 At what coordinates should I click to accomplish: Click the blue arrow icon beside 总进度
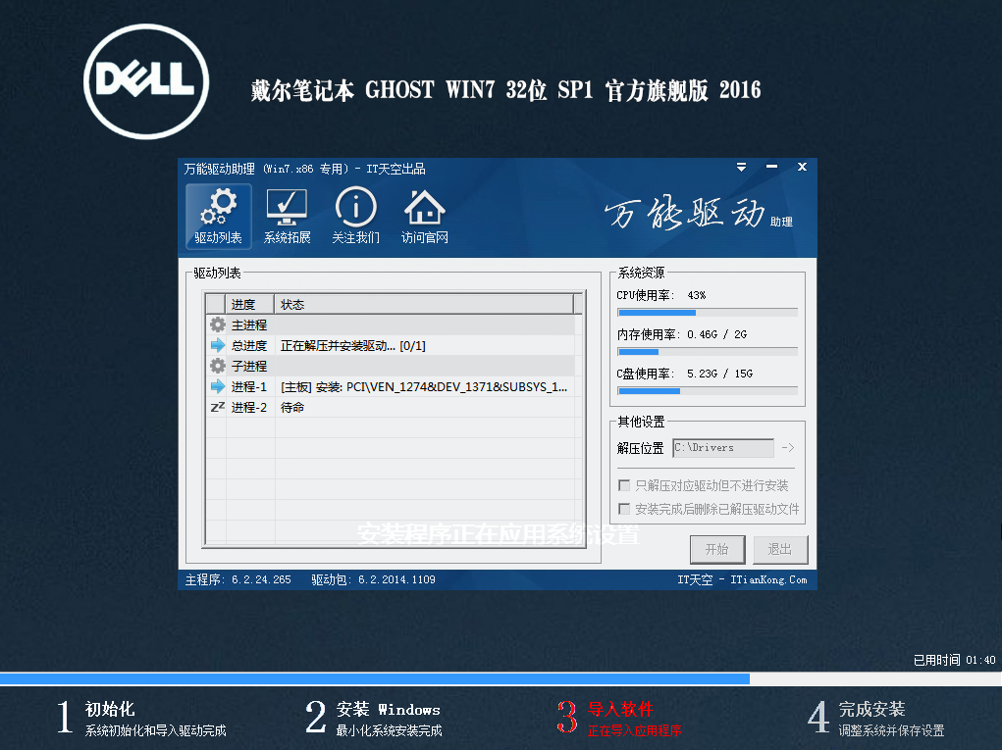[x=218, y=345]
